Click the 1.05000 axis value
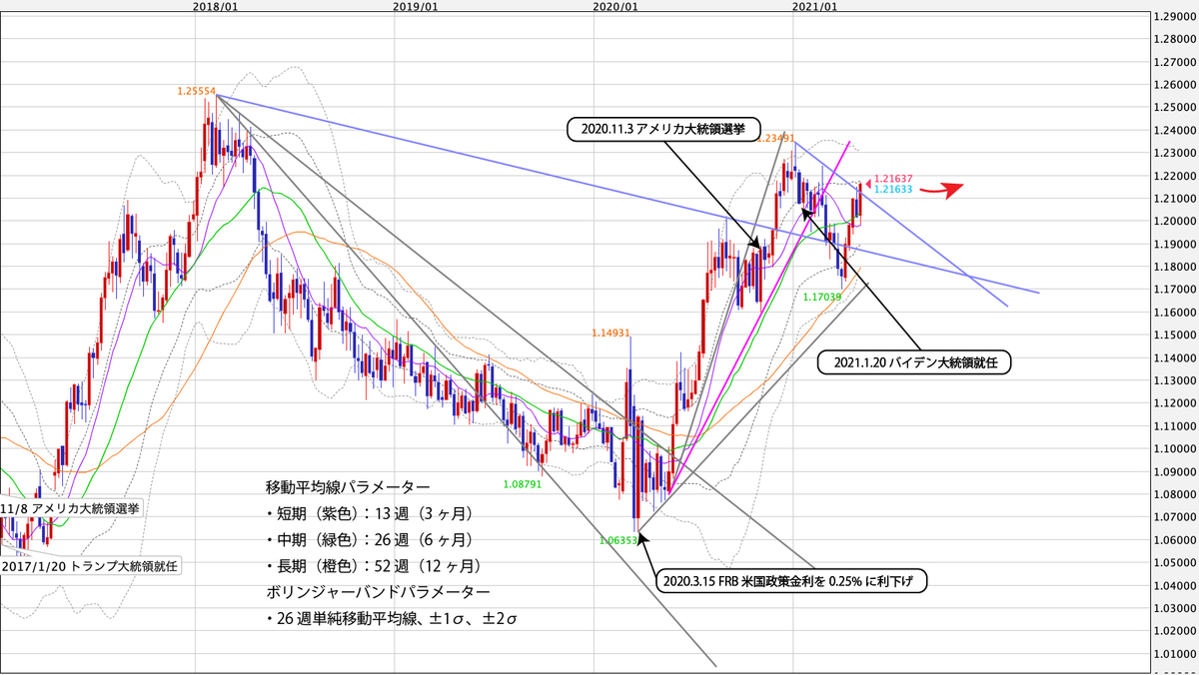The image size is (1199, 675). (x=1173, y=563)
